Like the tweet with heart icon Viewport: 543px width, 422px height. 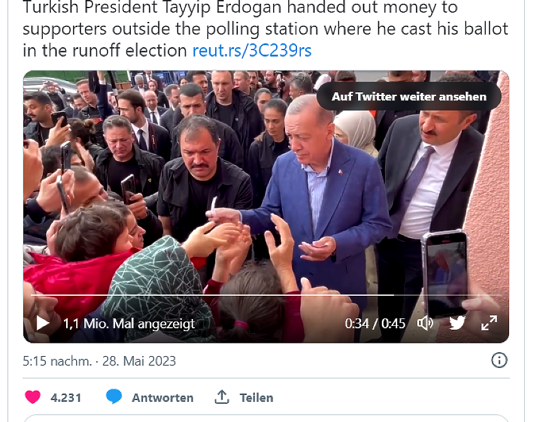point(33,397)
